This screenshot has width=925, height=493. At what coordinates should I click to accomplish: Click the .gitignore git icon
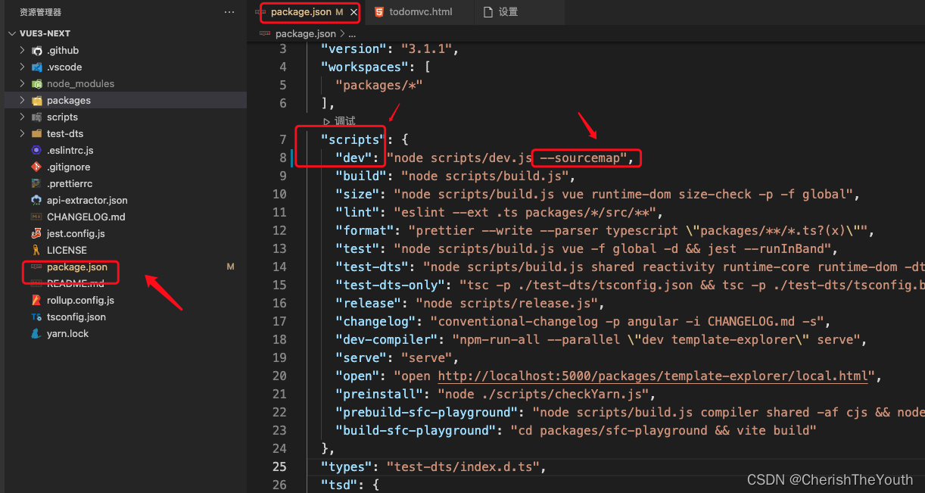click(x=36, y=167)
